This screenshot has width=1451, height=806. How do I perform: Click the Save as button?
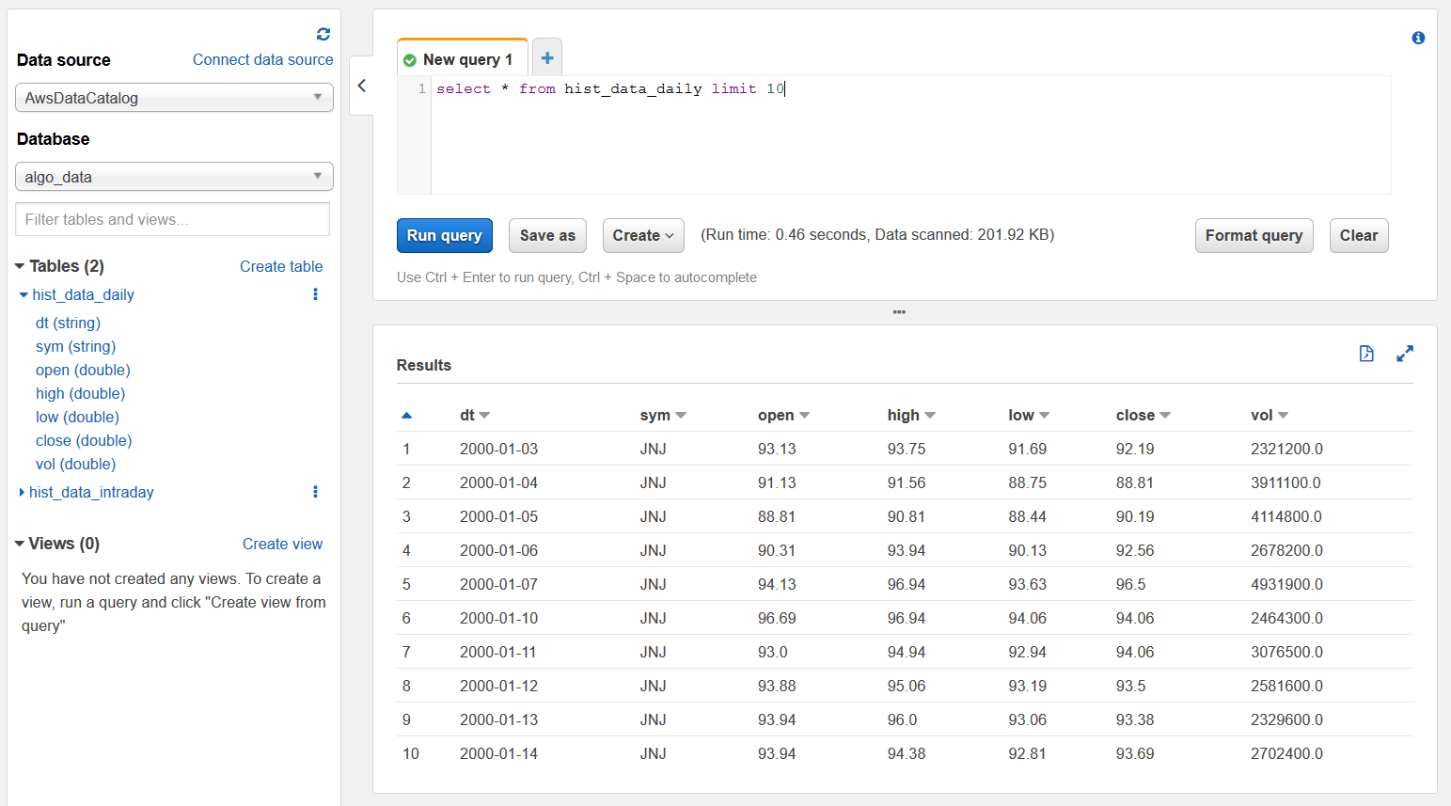tap(547, 235)
